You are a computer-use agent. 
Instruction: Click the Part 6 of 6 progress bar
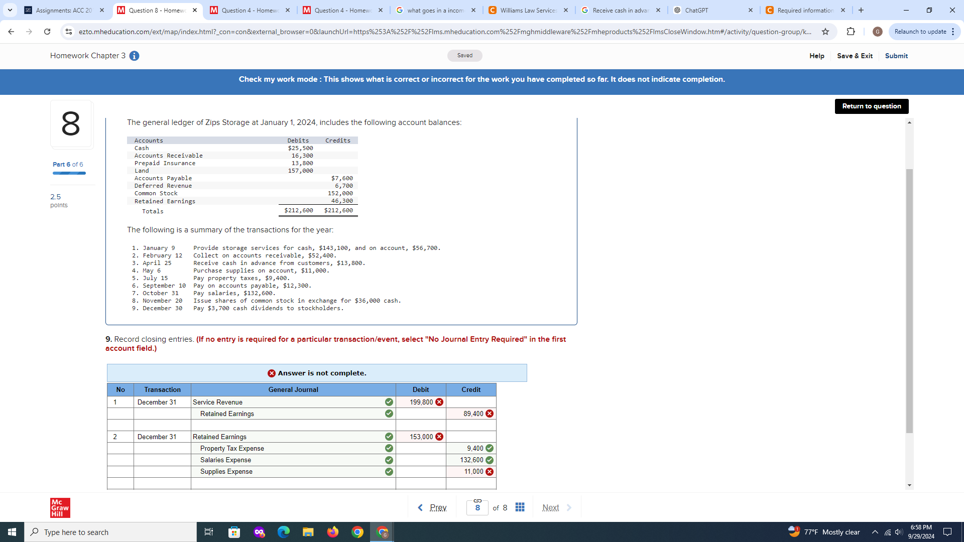(69, 173)
